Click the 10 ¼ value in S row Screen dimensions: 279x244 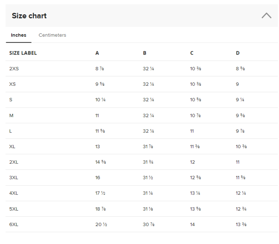coord(100,100)
